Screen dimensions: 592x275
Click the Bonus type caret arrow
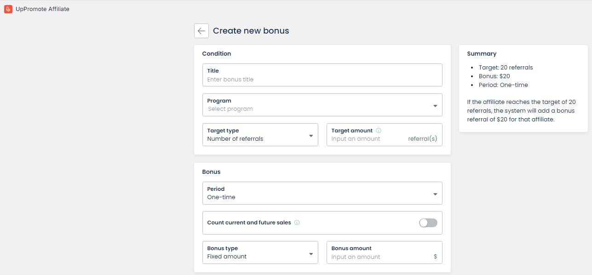pyautogui.click(x=311, y=253)
